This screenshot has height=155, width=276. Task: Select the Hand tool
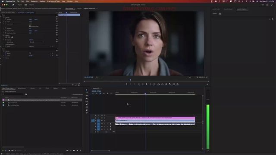coord(87,110)
